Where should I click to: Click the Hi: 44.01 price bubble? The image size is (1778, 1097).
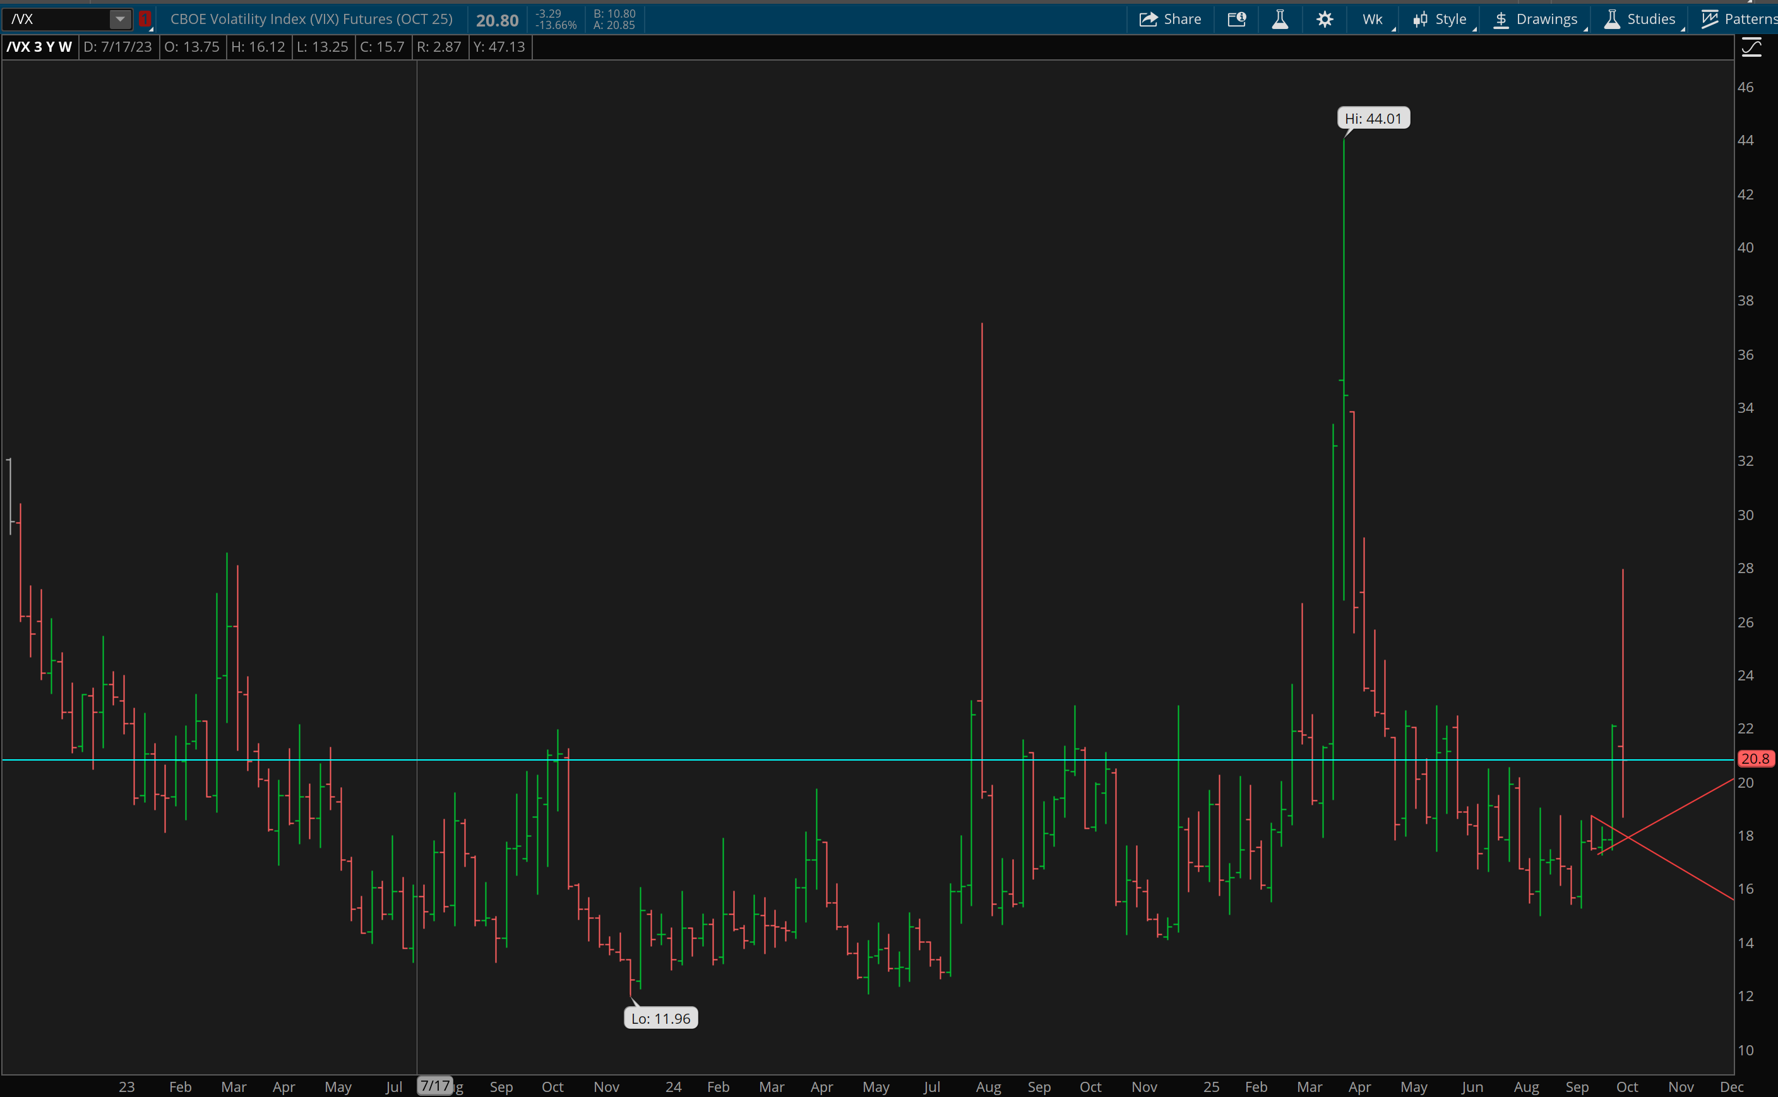[1373, 118]
